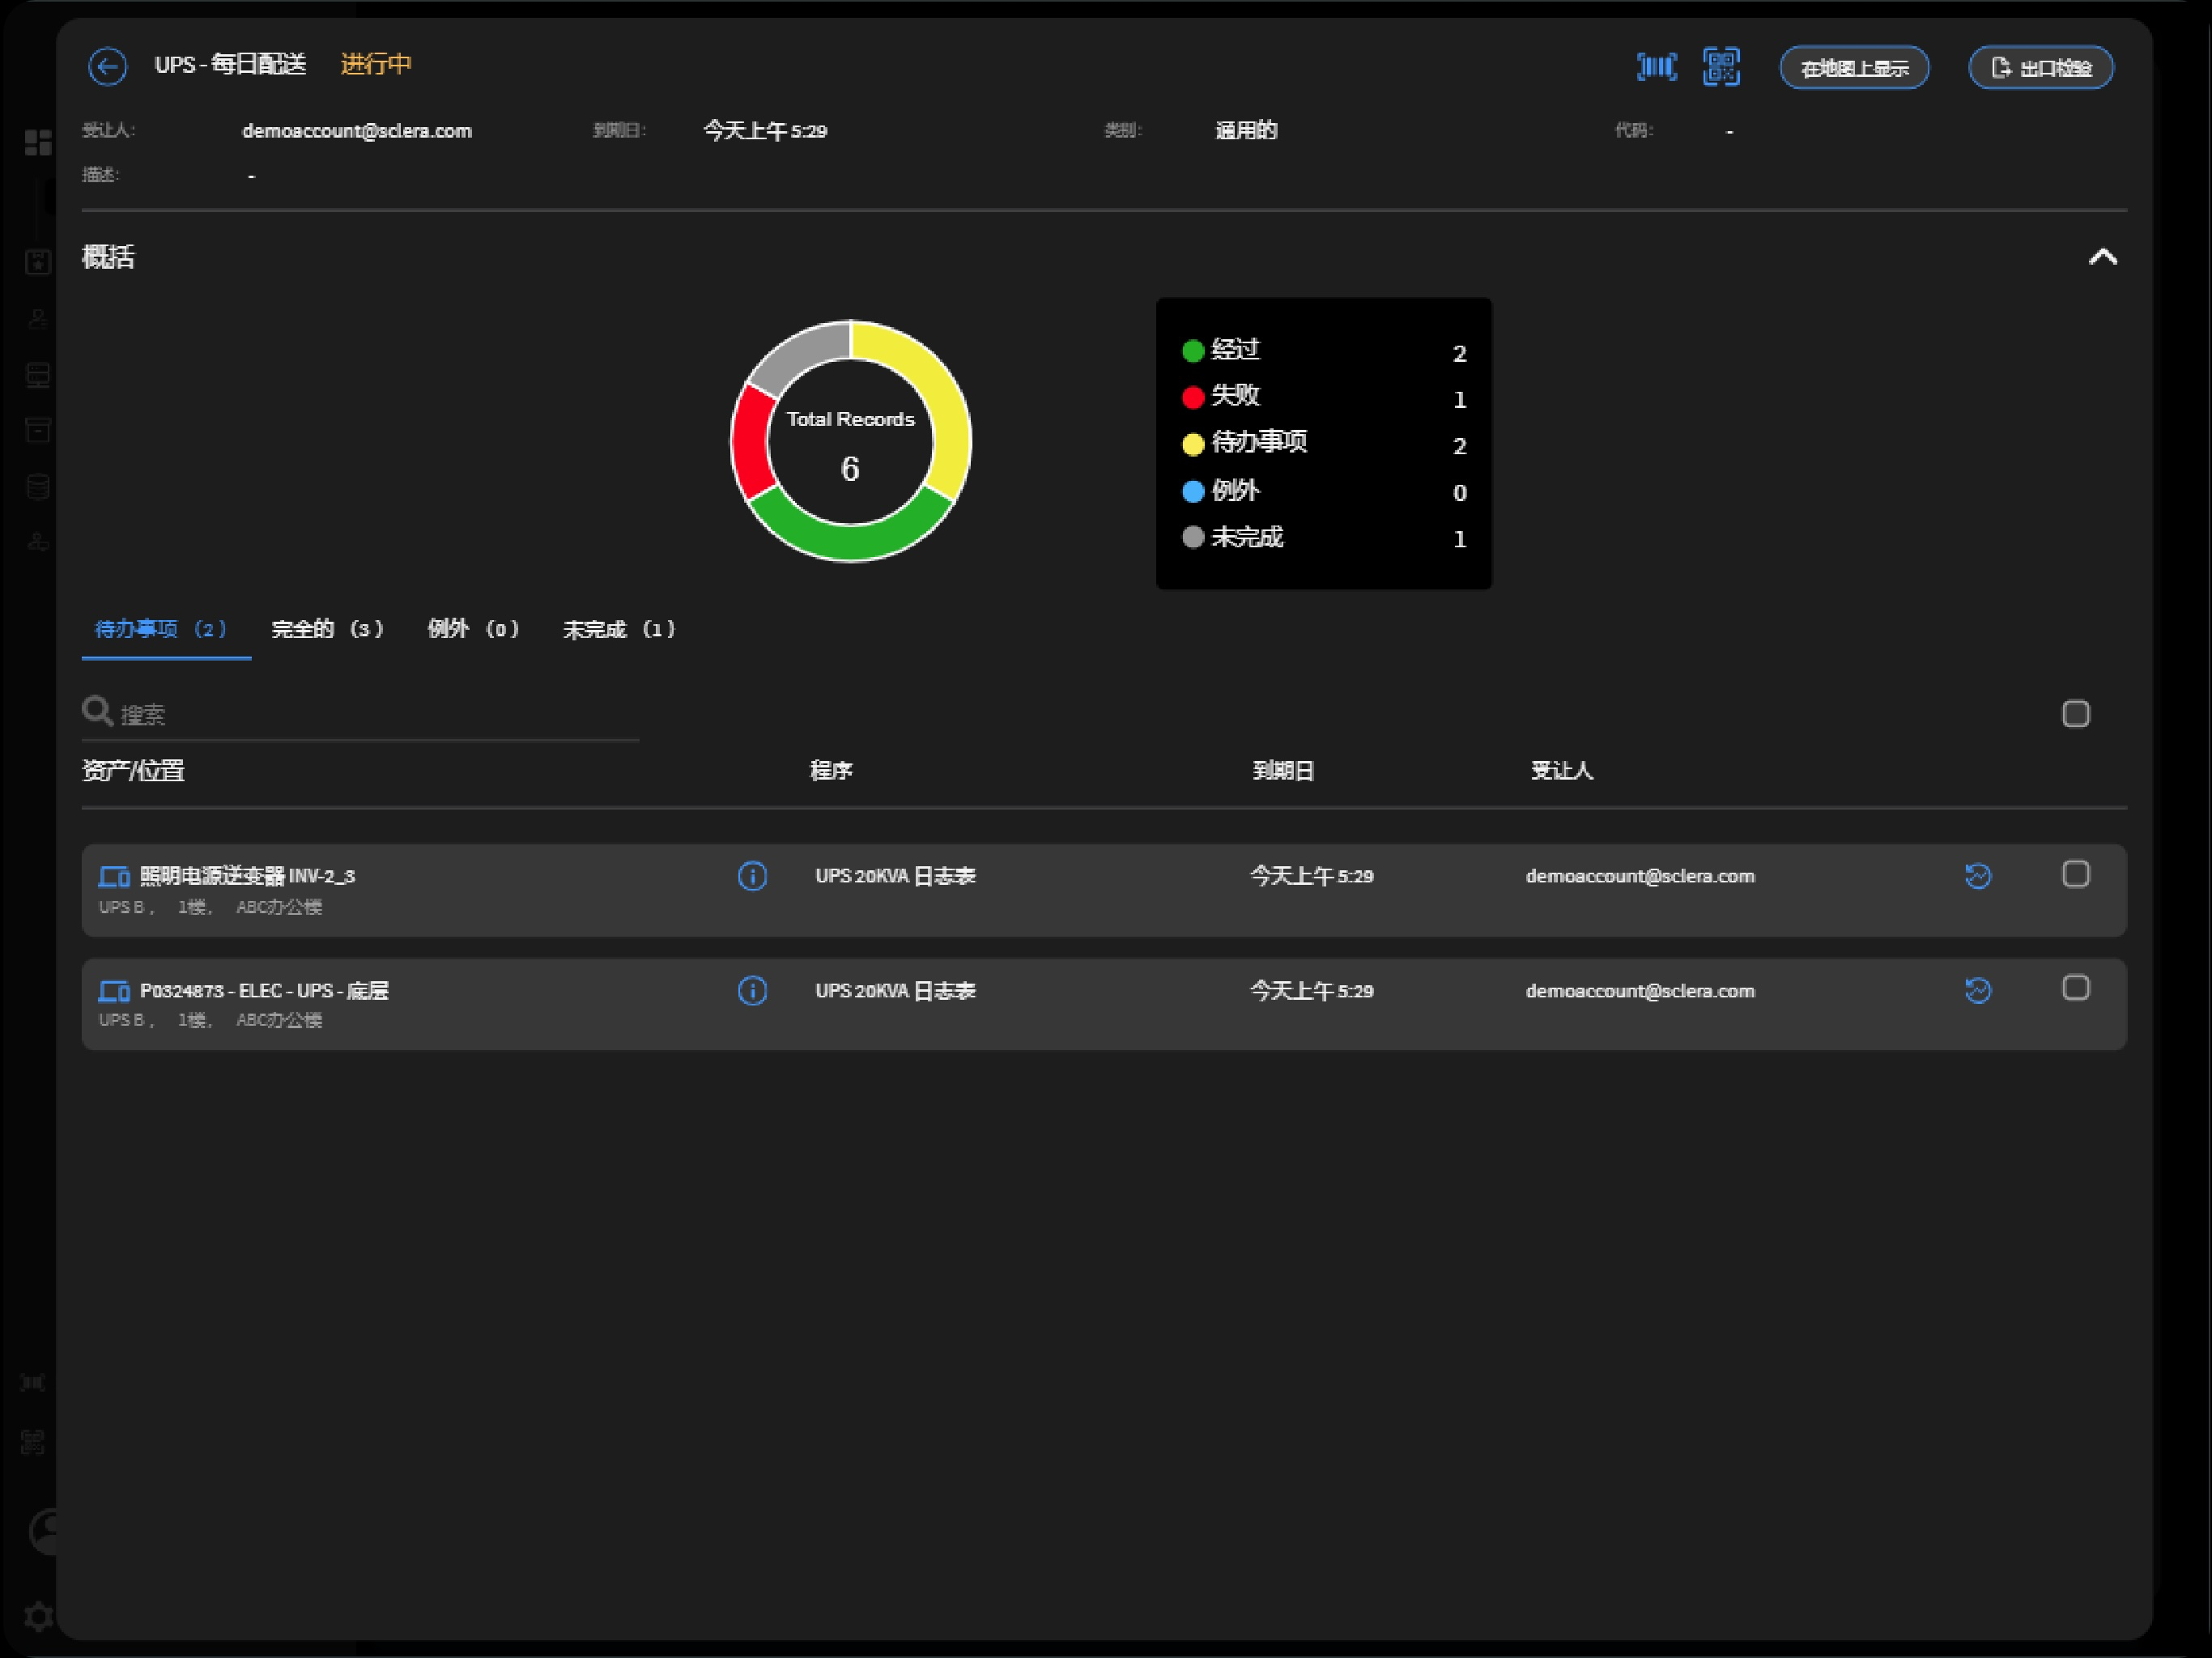Check the P0324873 - ELEC - UPS row checkbox
2212x1658 pixels.
click(x=2076, y=988)
